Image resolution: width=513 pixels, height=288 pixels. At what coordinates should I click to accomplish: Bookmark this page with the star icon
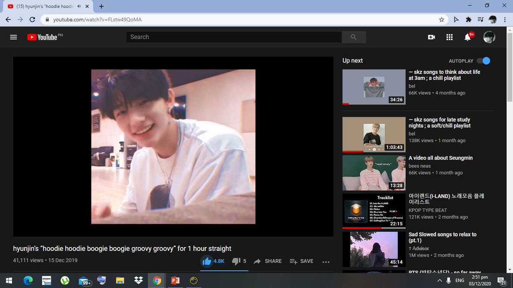[x=442, y=20]
